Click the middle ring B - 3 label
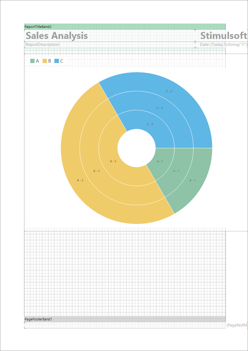The image size is (248, 351). coord(96,171)
